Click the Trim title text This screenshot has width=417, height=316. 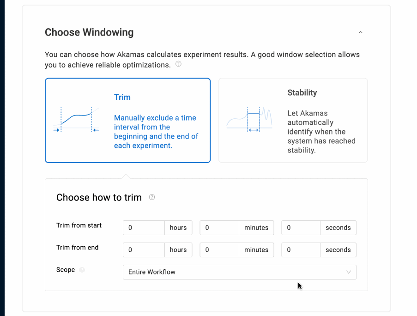click(122, 97)
